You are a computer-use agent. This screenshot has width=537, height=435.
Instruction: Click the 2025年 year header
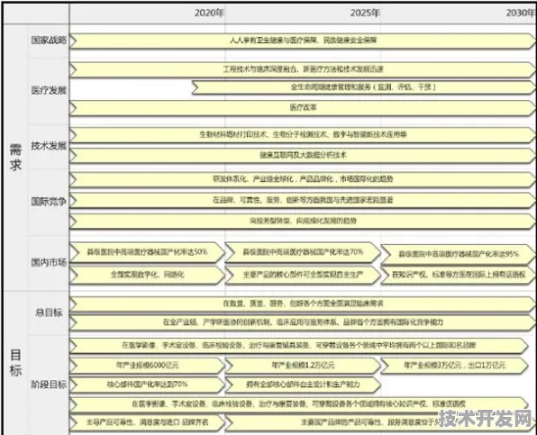(x=365, y=13)
